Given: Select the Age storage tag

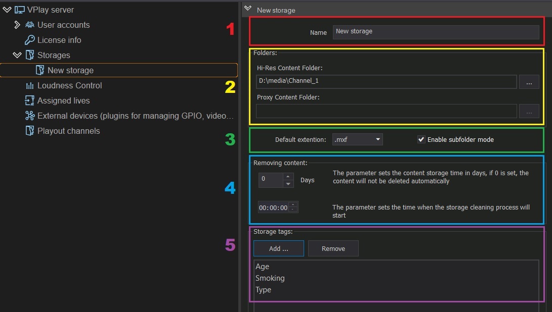Looking at the screenshot, I should [262, 267].
